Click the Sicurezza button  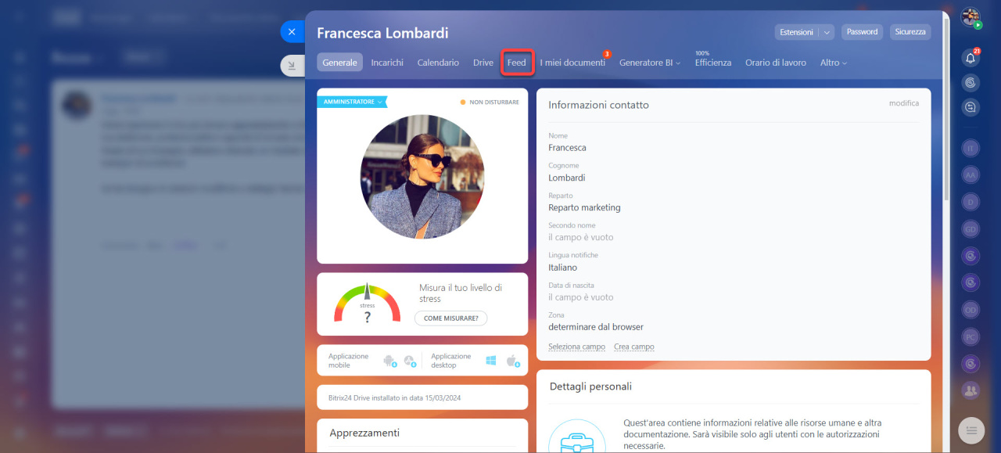pyautogui.click(x=910, y=32)
